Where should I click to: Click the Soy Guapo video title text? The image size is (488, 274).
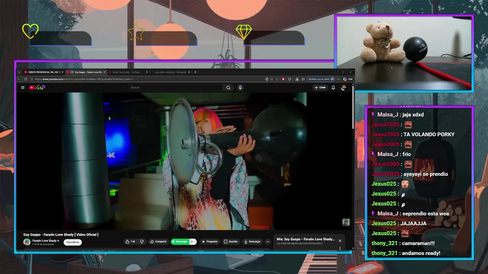tap(61, 235)
